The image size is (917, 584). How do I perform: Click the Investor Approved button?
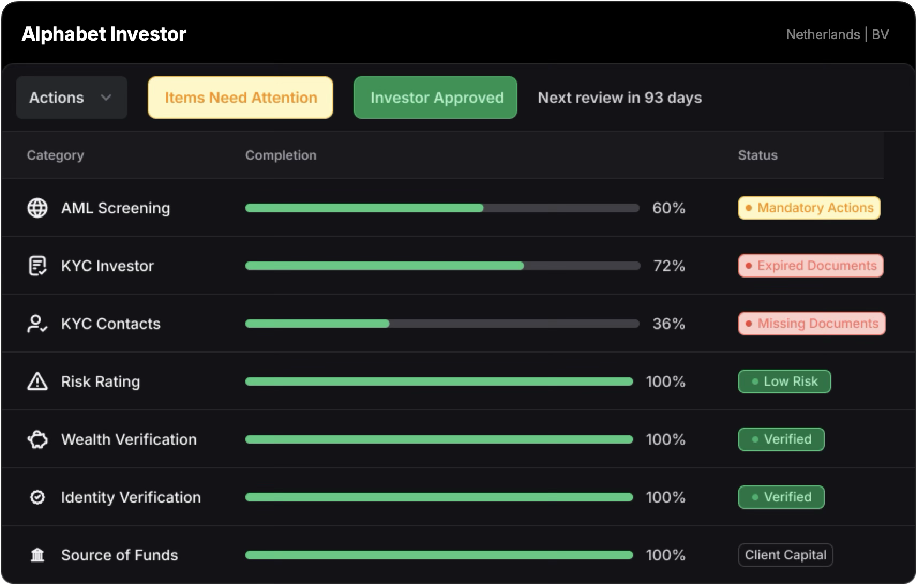tap(435, 98)
